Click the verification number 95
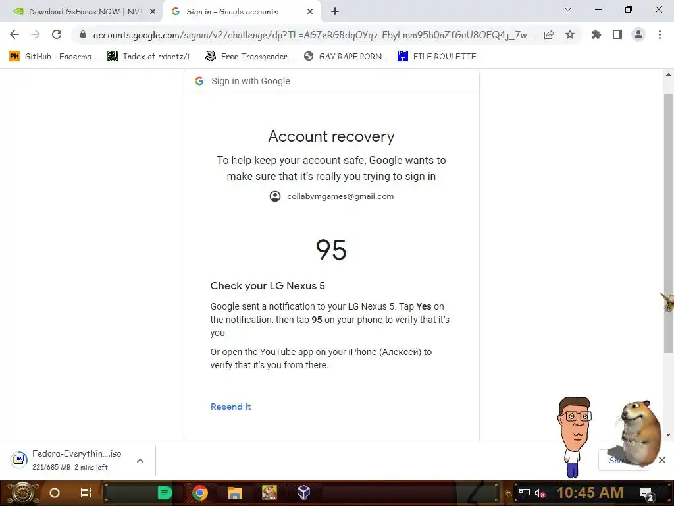 tap(331, 250)
